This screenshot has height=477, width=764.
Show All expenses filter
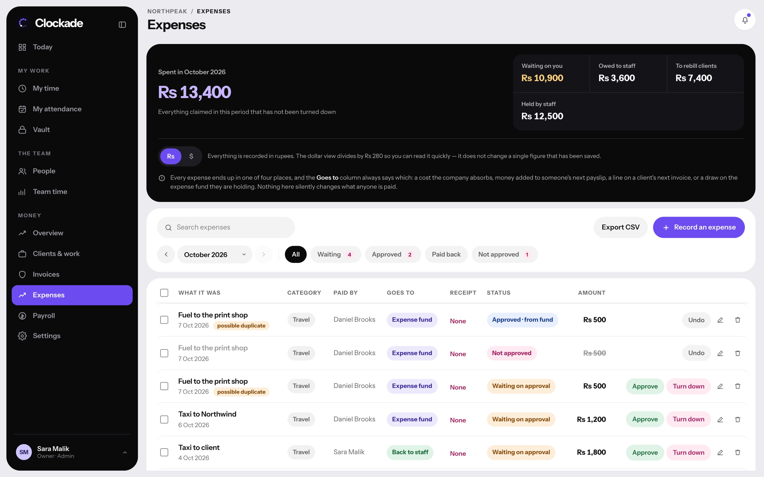click(295, 254)
